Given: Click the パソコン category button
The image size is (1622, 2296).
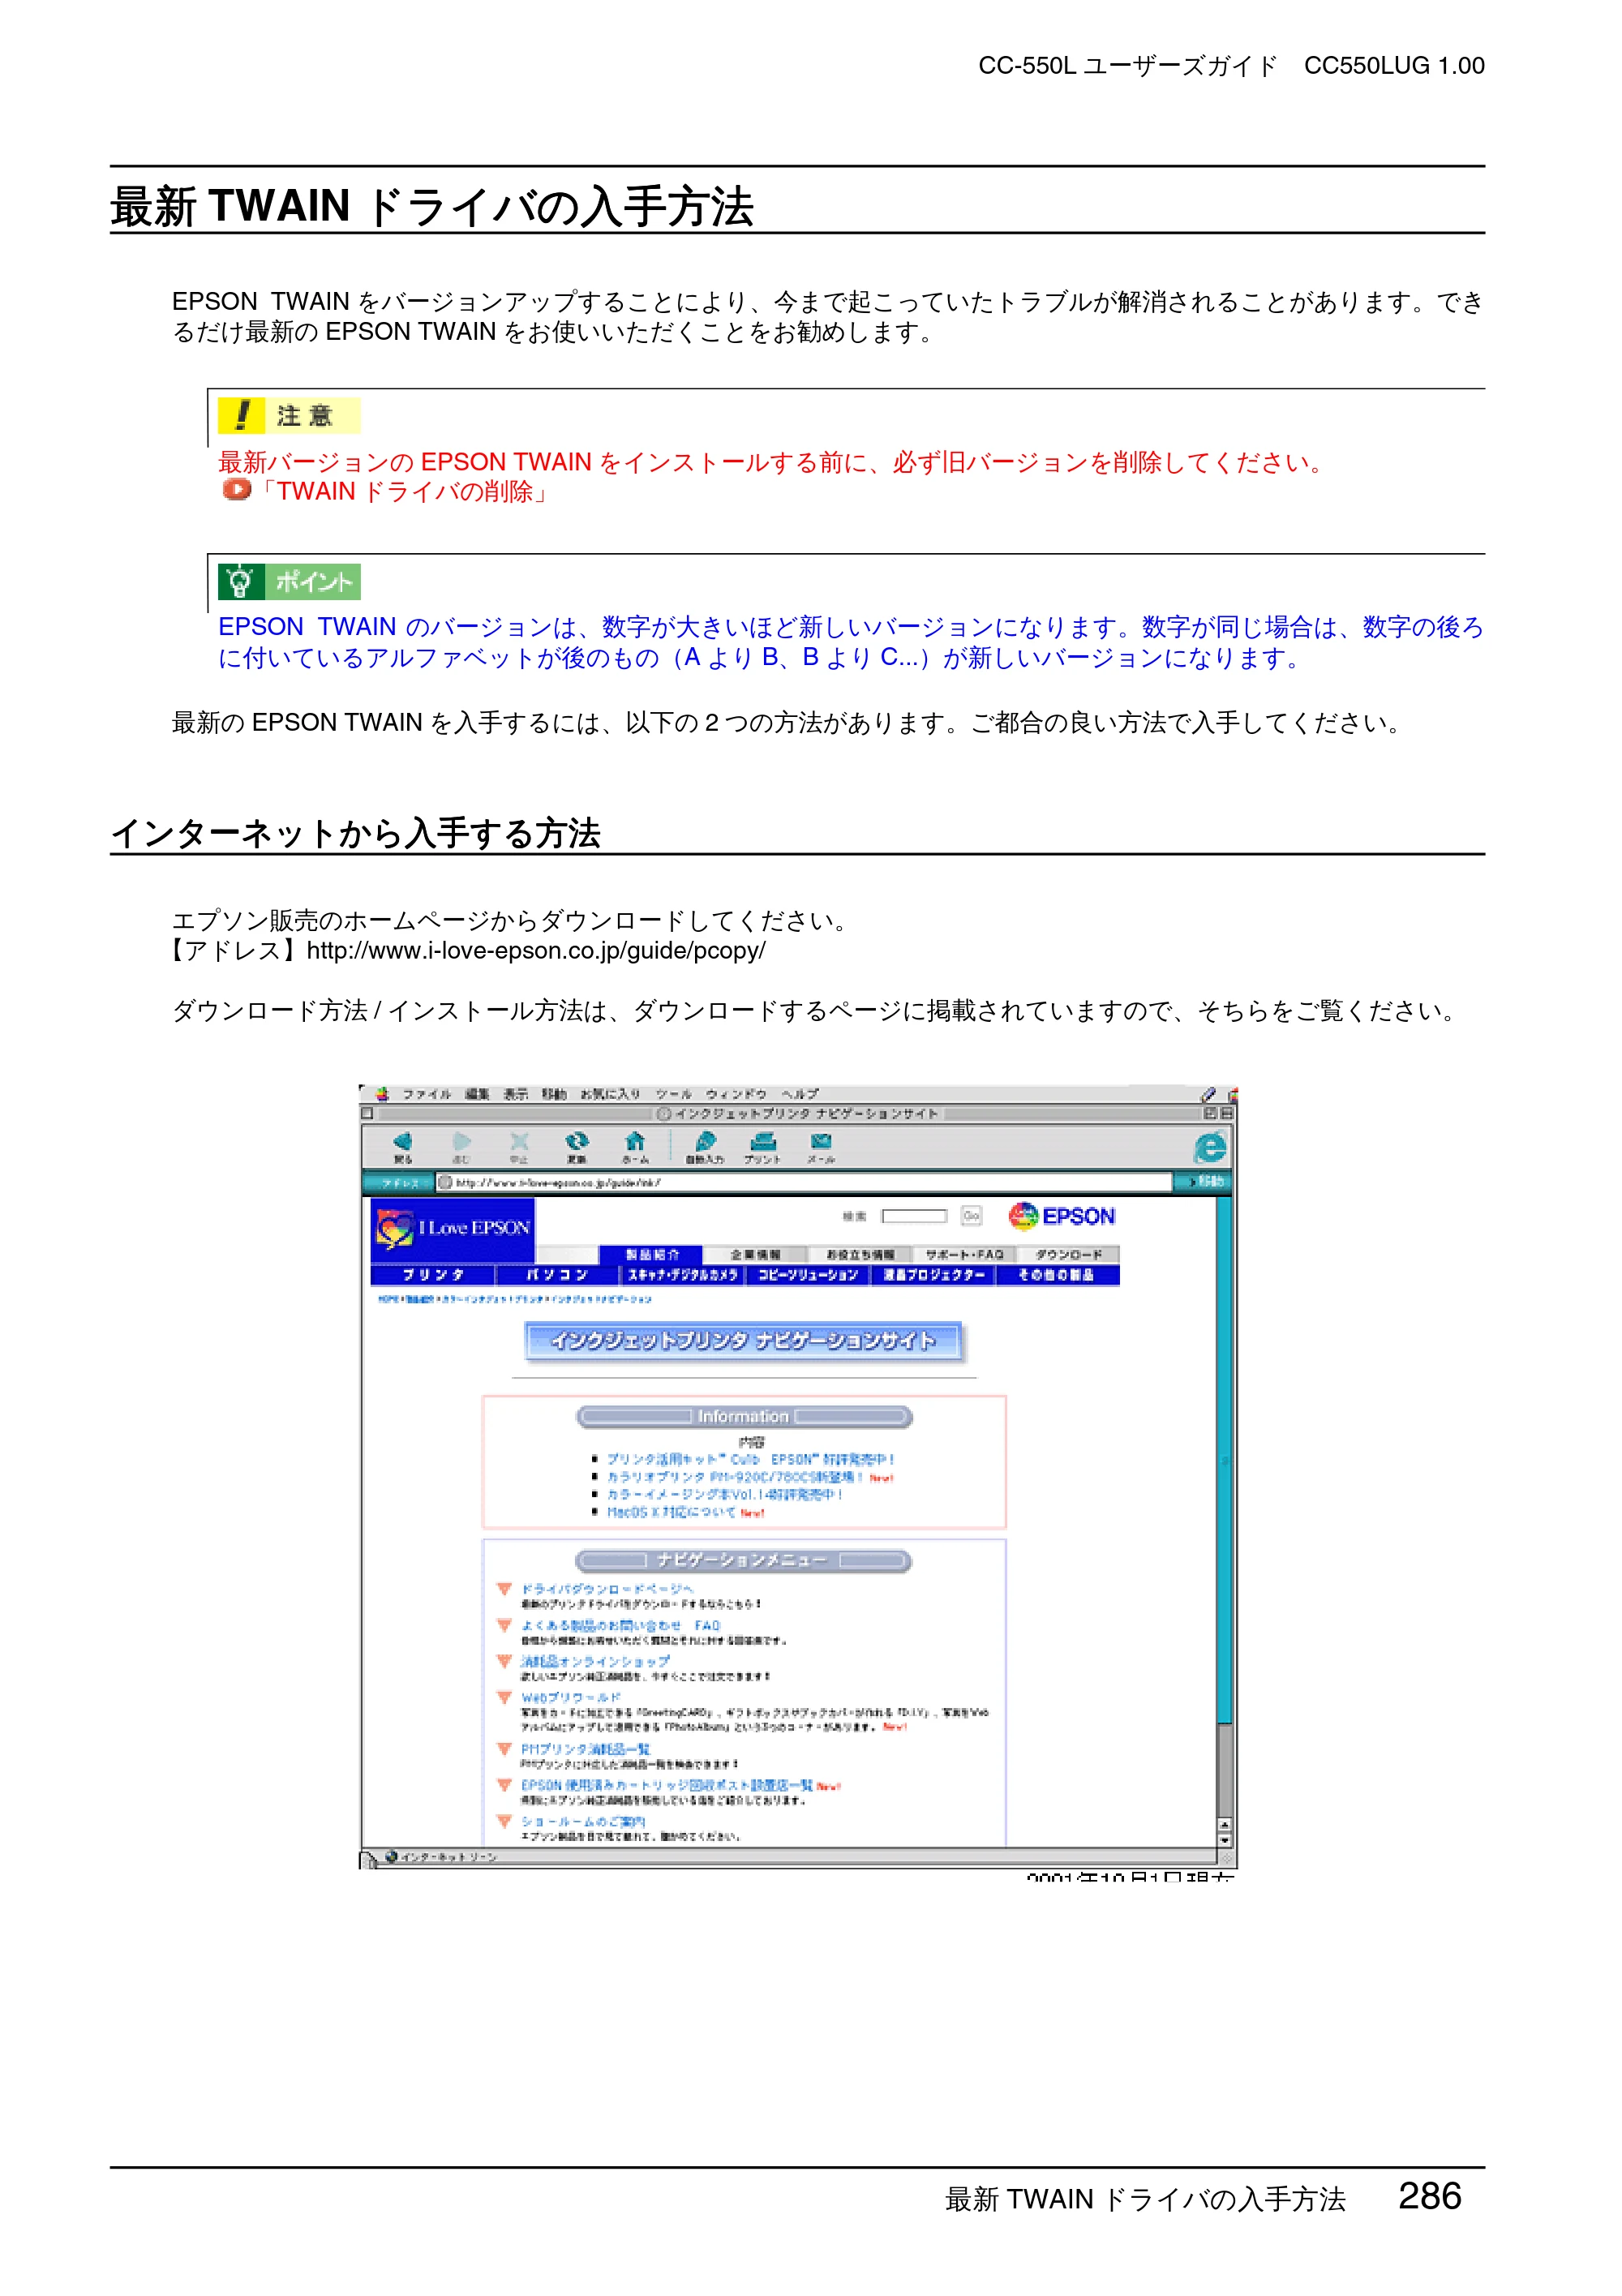Looking at the screenshot, I should (x=558, y=1275).
